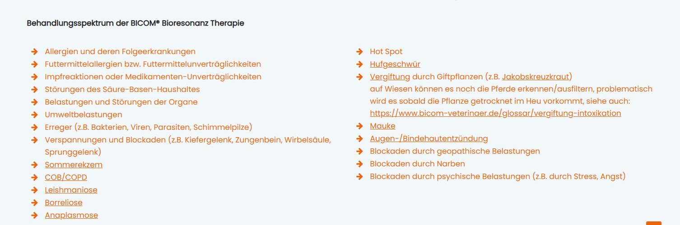680x225 pixels.
Task: Click the arrow bullet next to Umweltbelastungen
Action: [34, 115]
